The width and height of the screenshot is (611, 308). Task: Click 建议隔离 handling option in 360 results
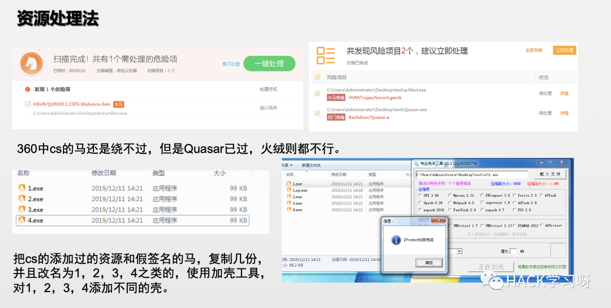[x=269, y=107]
